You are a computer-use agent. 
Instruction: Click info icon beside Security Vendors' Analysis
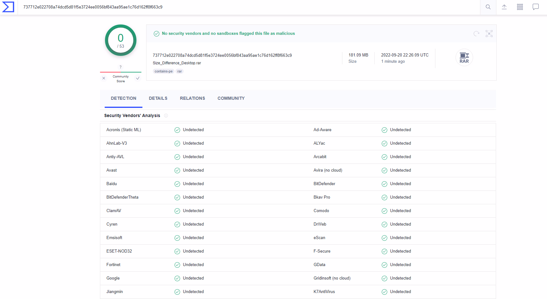pyautogui.click(x=166, y=115)
